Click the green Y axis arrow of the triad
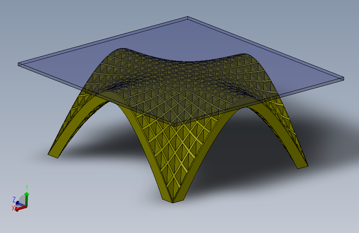Screen dimensions: 359x233 click(27, 199)
